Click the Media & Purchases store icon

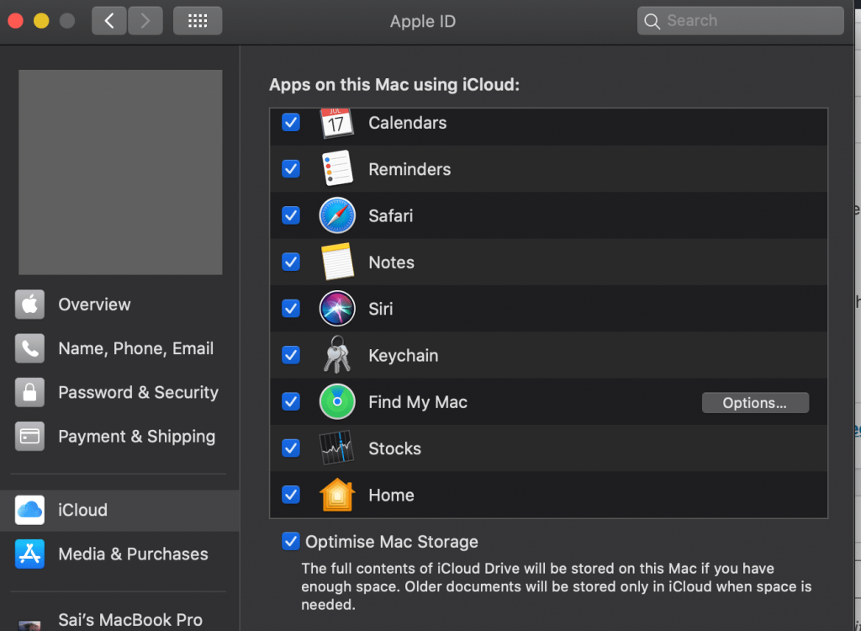tap(29, 554)
